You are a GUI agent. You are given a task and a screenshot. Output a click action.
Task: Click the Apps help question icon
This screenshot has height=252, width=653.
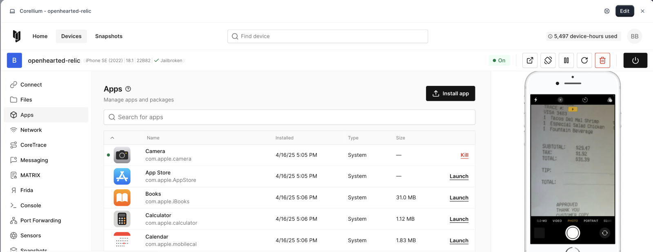[x=128, y=89]
